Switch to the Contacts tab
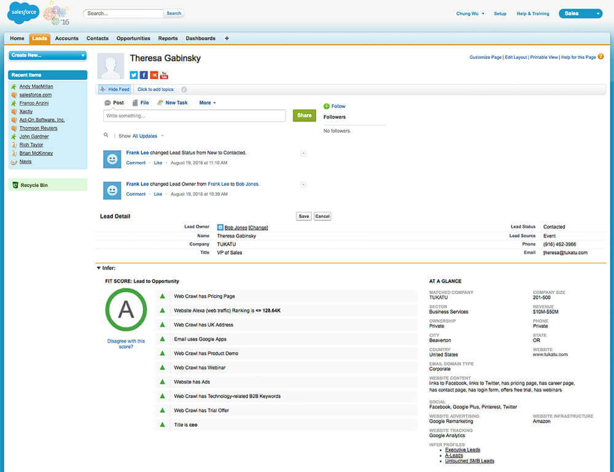Viewport: 614px width, 472px height. [98, 38]
